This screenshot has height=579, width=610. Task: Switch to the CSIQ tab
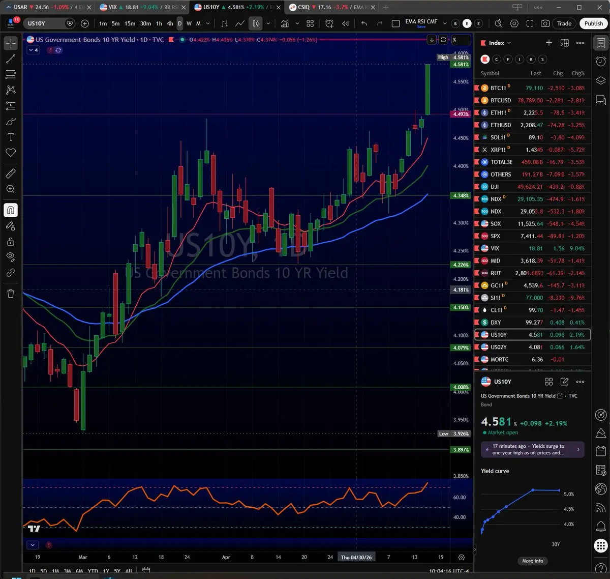click(x=331, y=7)
